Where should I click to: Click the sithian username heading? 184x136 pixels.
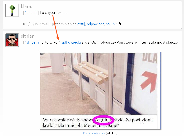[x=28, y=36]
